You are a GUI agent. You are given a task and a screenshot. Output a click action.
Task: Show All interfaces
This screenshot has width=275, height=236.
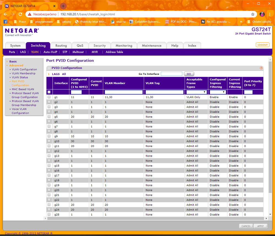(x=64, y=74)
